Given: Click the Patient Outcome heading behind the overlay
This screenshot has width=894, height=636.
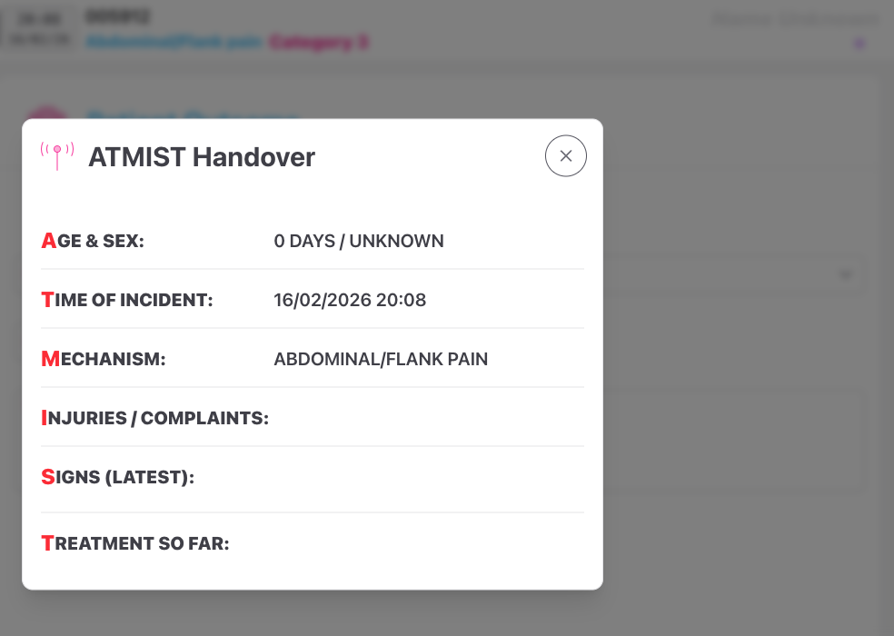Looking at the screenshot, I should click(x=191, y=116).
